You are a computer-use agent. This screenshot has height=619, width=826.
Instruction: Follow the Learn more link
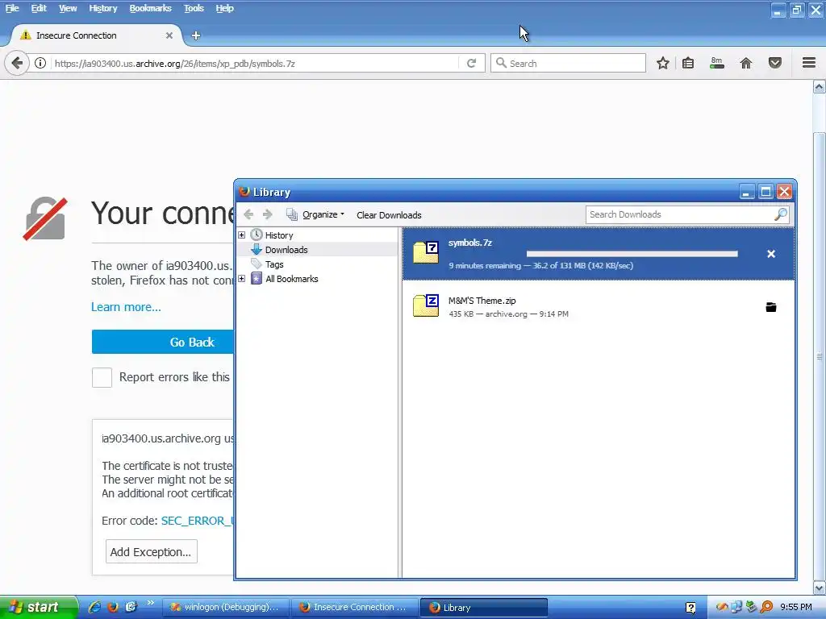tap(126, 307)
